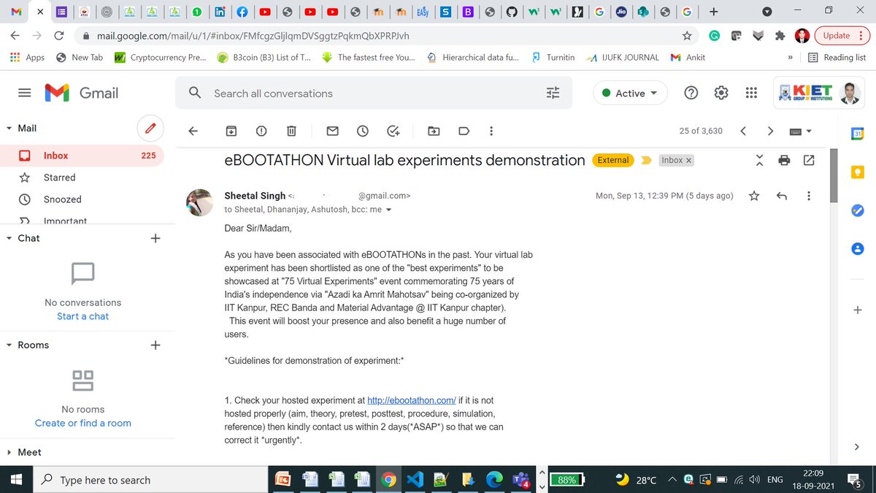876x493 pixels.
Task: Star the Sheetal Singh message
Action: (x=754, y=196)
